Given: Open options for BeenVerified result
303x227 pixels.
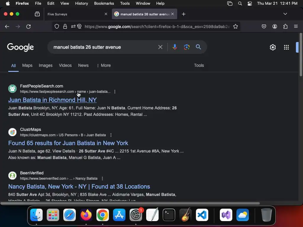Looking at the screenshot, I should (102, 179).
